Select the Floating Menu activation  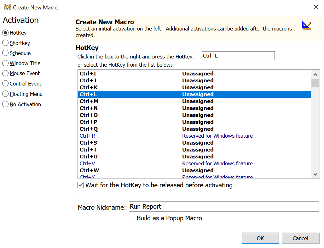coord(5,94)
